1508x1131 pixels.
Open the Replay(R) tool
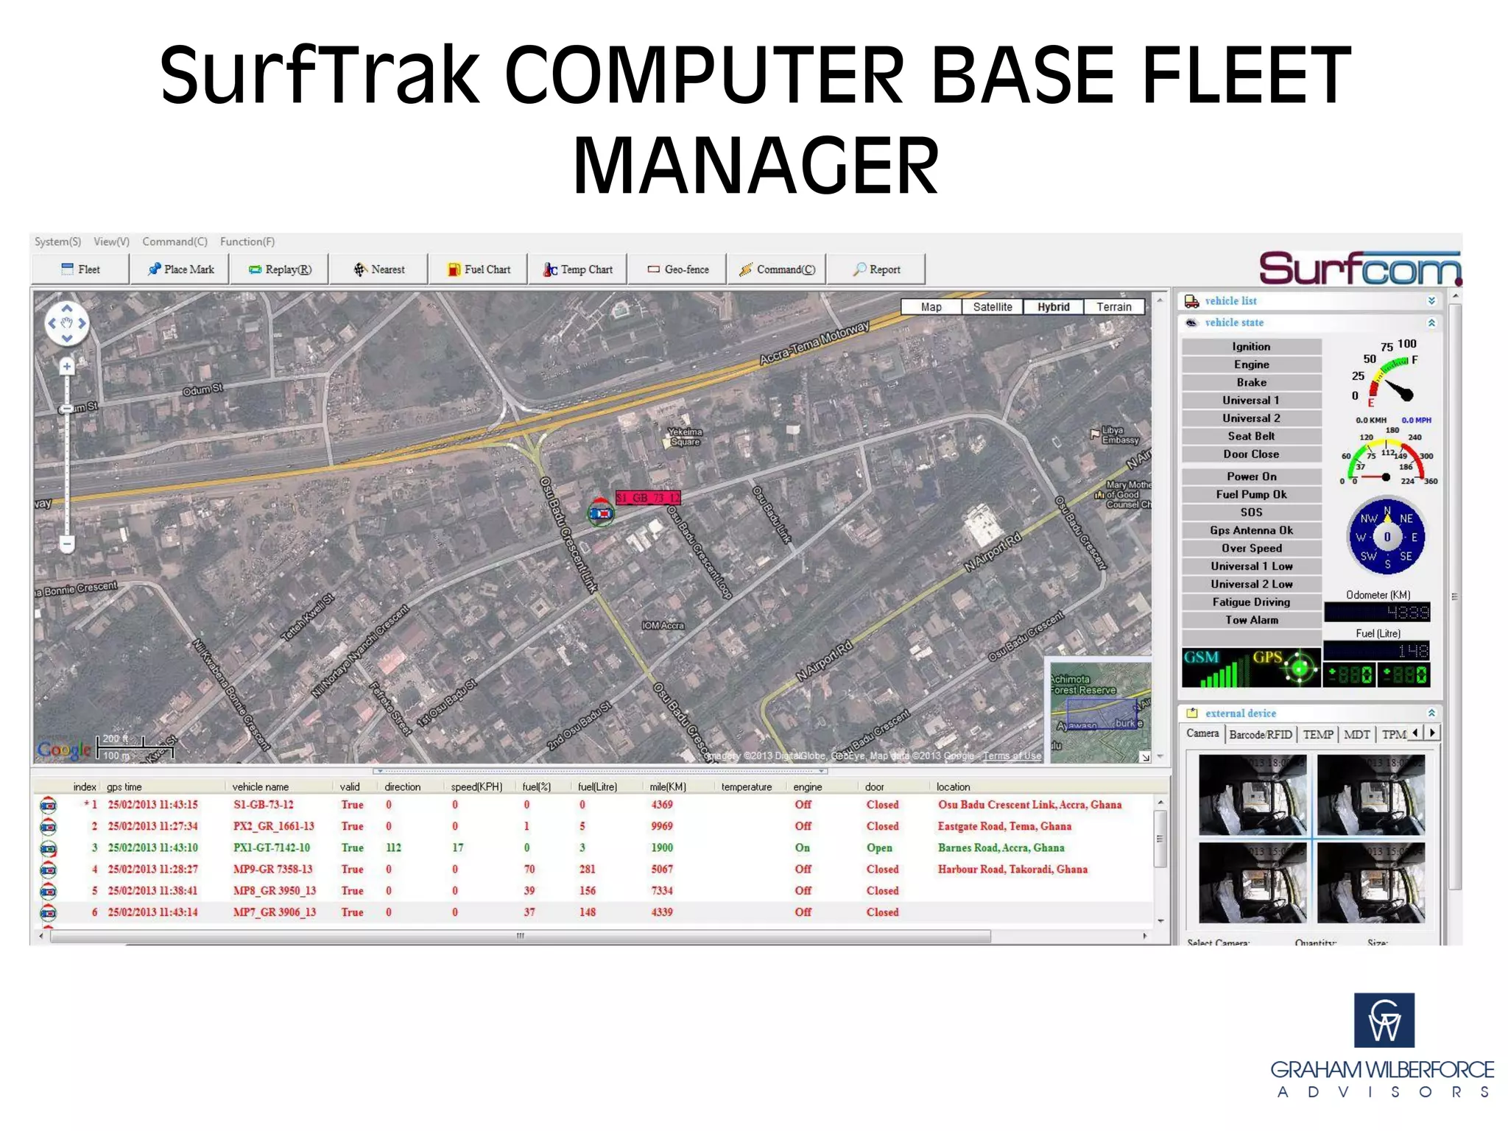click(280, 269)
